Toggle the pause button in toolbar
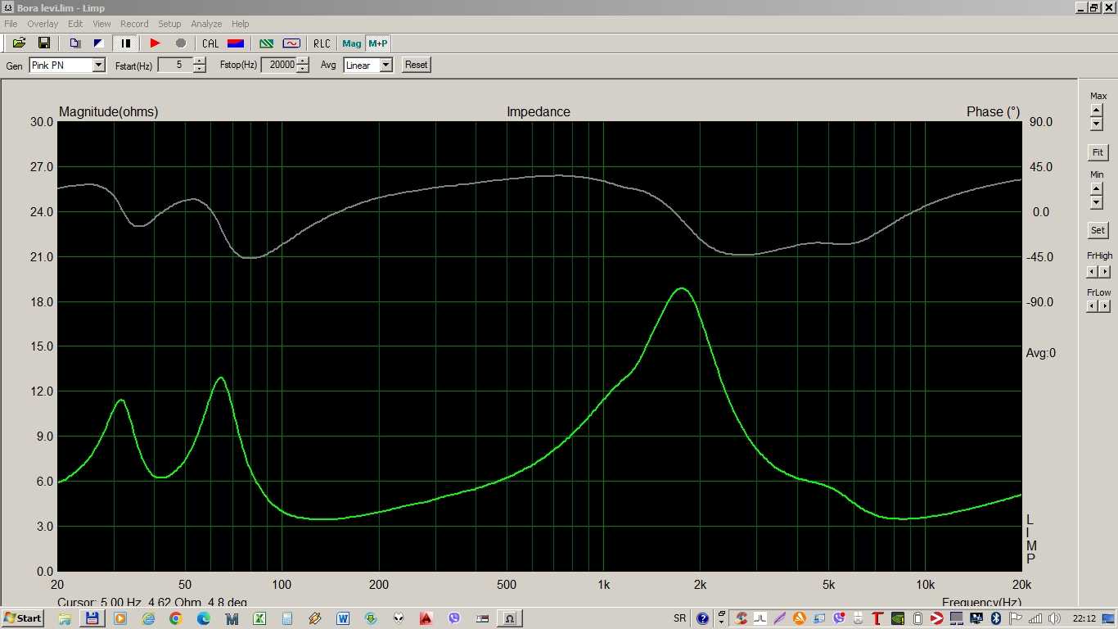Screen dimensions: 1118x629 [x=125, y=43]
